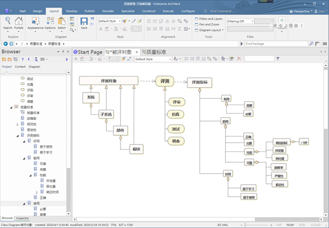The width and height of the screenshot is (329, 228).
Task: Pin the Browser panel
Action: pos(63,51)
